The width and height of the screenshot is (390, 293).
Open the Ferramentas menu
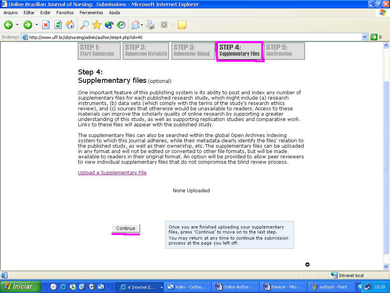click(91, 13)
